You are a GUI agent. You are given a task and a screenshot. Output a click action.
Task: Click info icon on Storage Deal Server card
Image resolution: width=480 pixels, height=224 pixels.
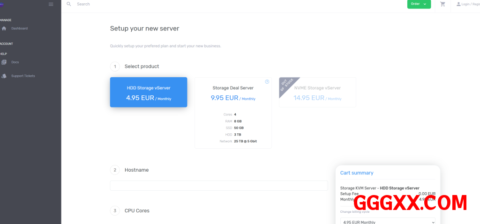tap(267, 81)
